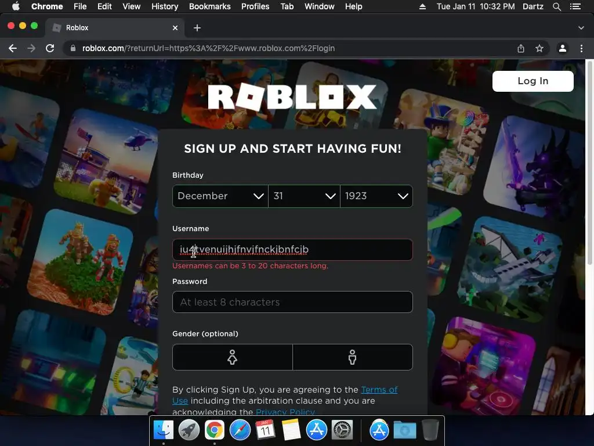Click the Password input field
The image size is (594, 446).
click(292, 302)
